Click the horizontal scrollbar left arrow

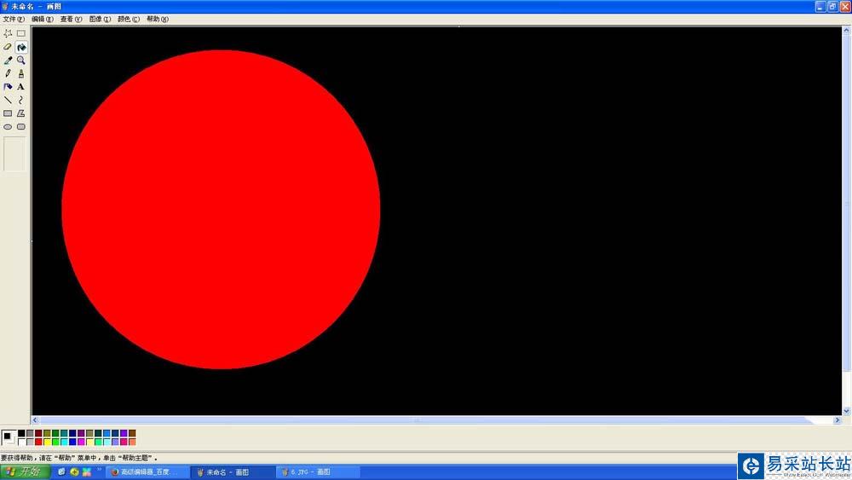(35, 420)
